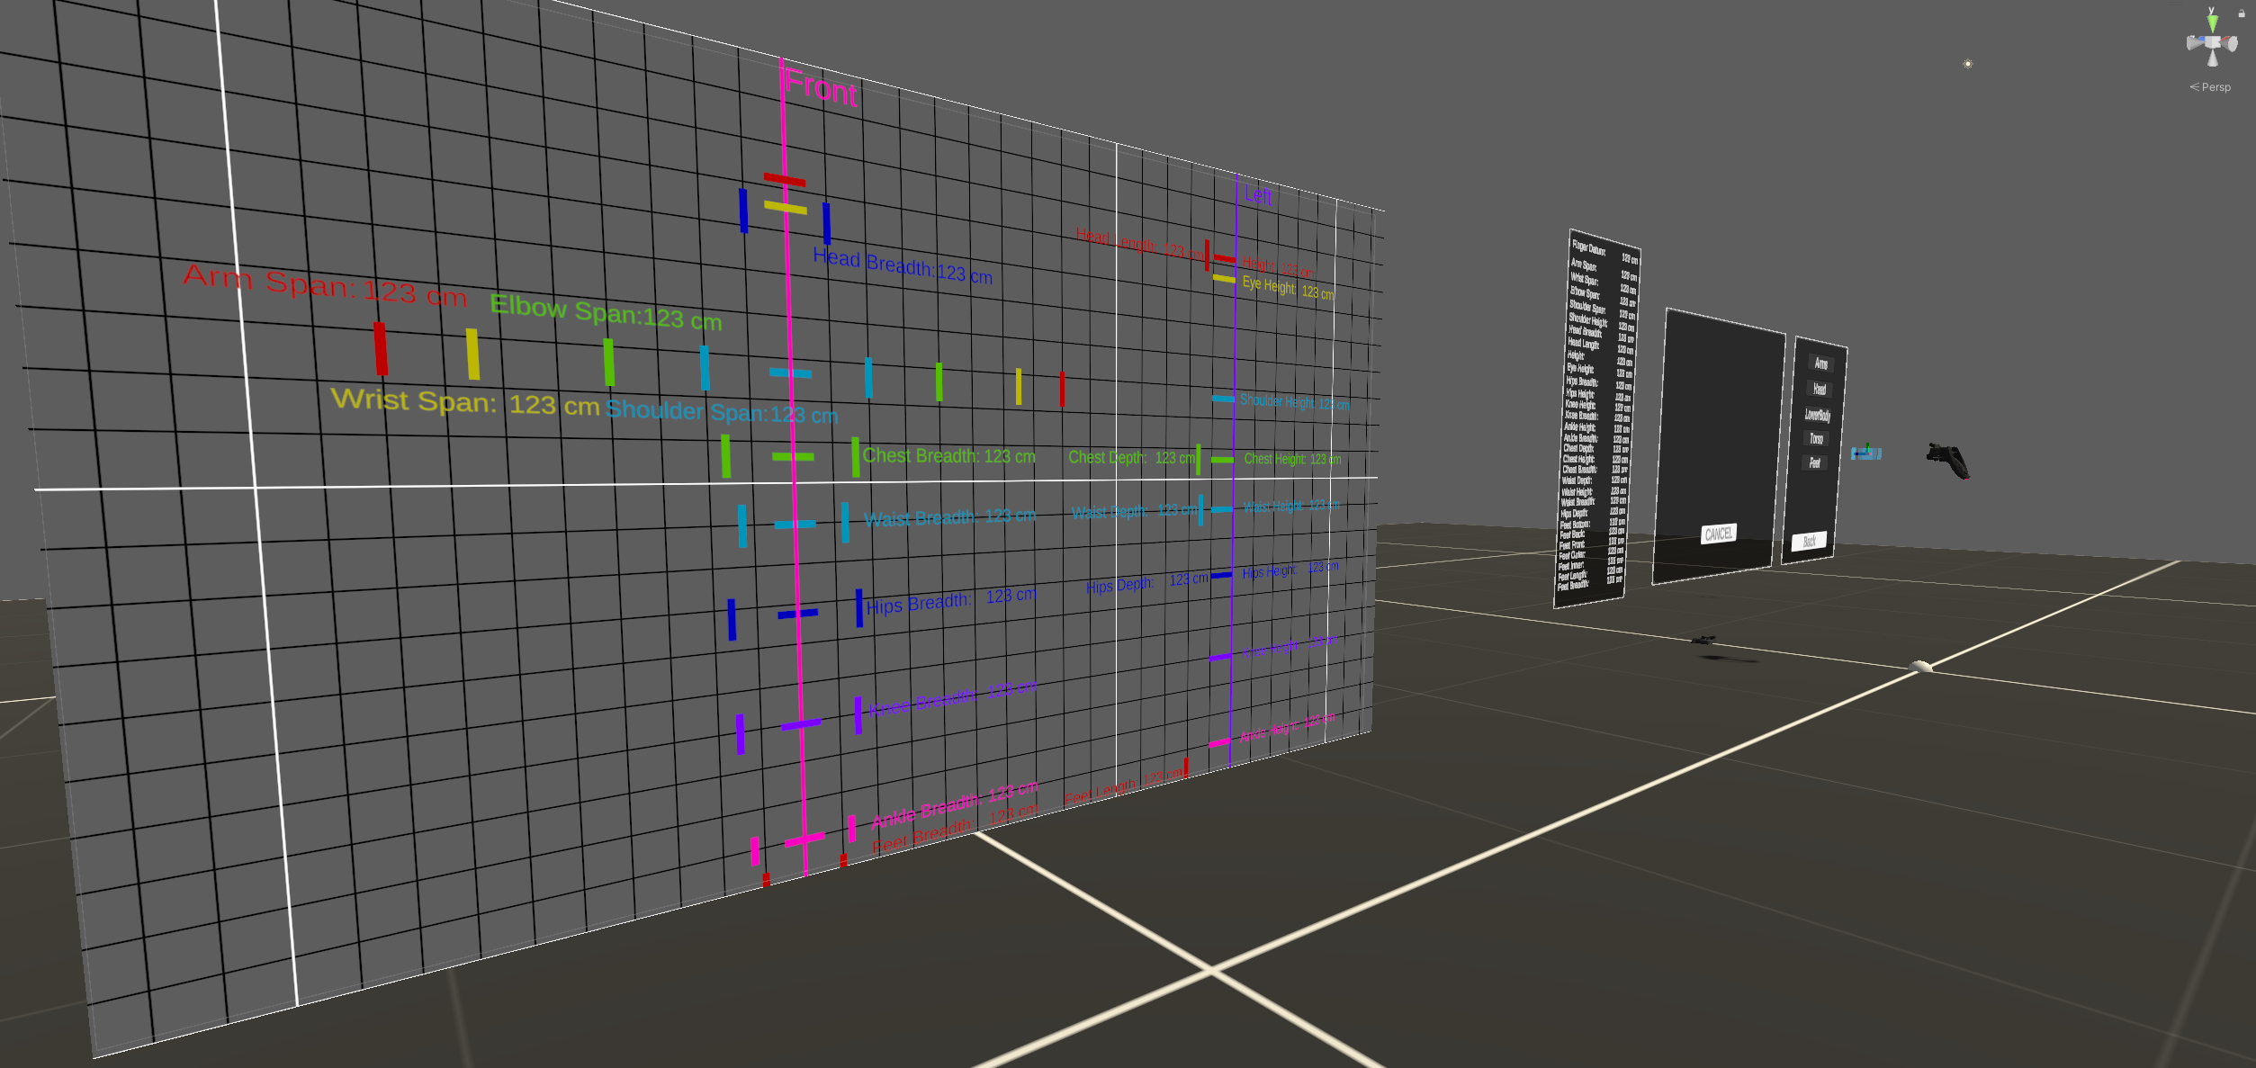
Task: Click the left gray gizmo cone
Action: [2193, 42]
